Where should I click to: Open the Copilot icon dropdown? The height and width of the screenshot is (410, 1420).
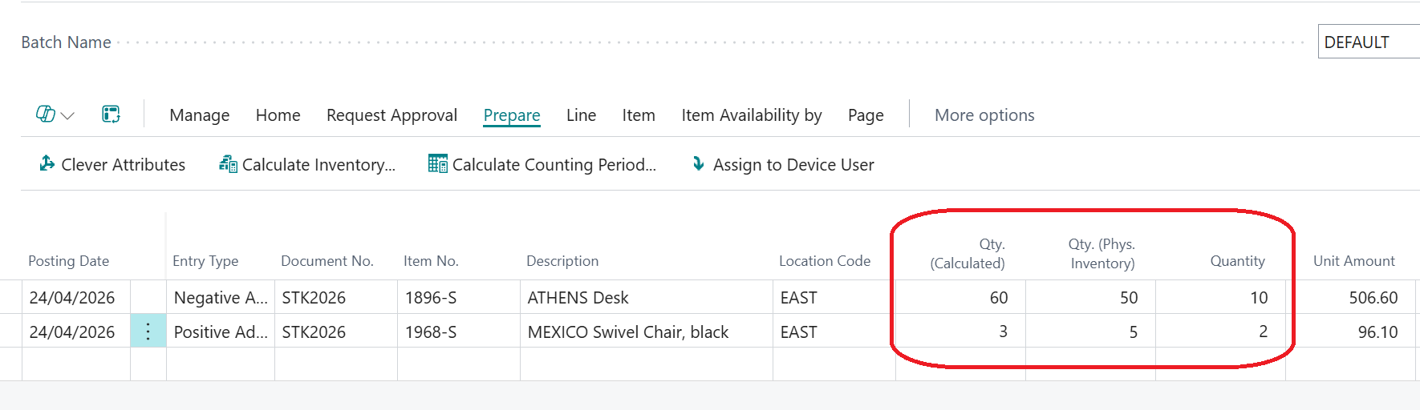(x=55, y=115)
